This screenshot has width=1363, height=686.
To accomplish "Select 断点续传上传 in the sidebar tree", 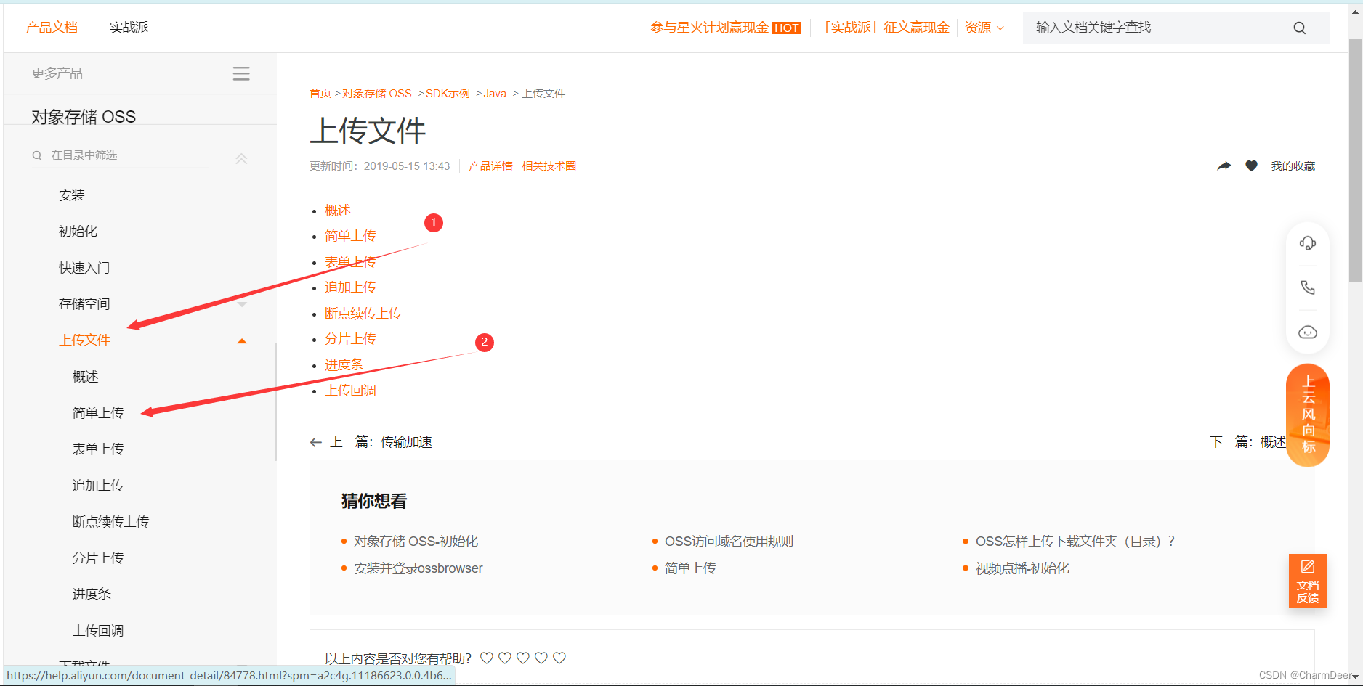I will [111, 522].
